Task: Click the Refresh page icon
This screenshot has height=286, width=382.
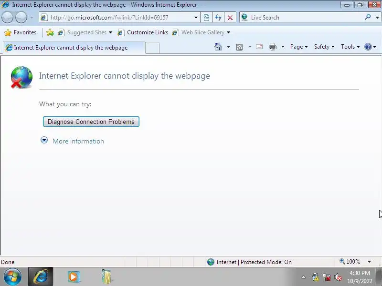Action: pyautogui.click(x=218, y=18)
